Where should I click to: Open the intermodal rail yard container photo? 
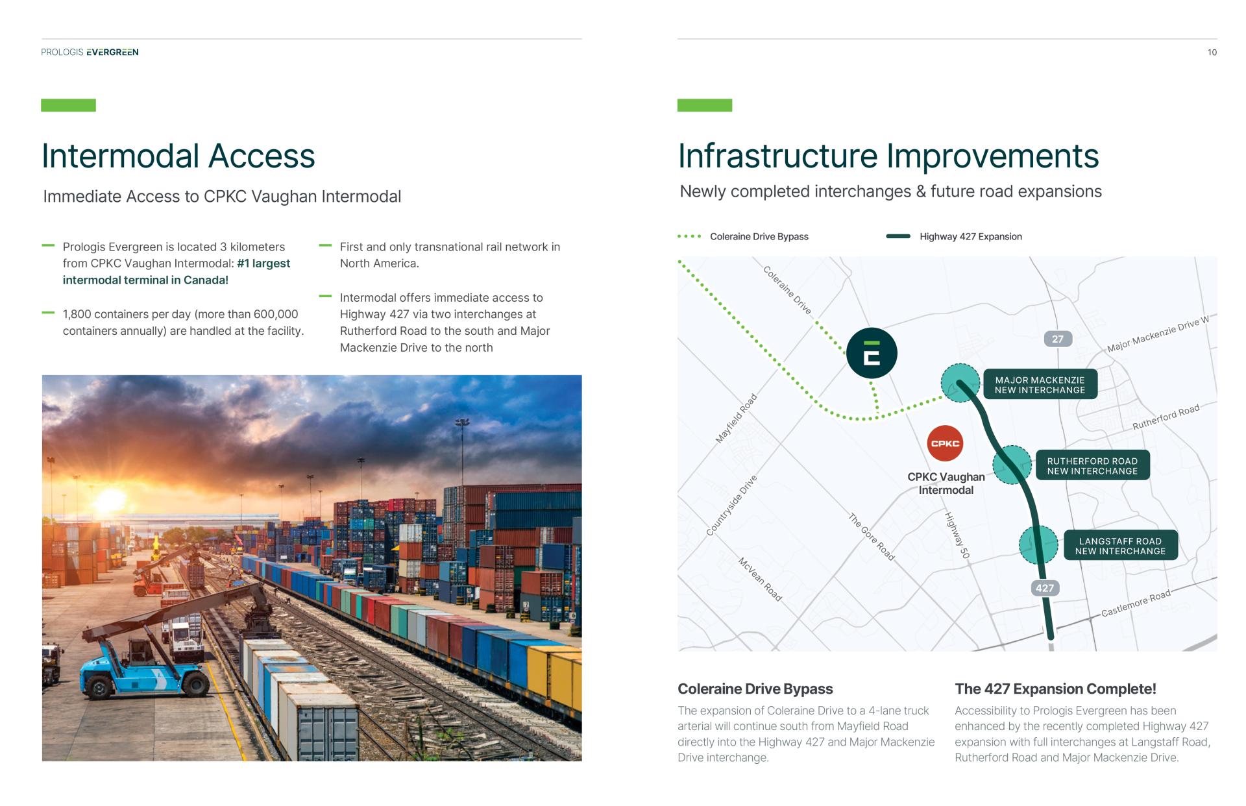click(x=312, y=568)
